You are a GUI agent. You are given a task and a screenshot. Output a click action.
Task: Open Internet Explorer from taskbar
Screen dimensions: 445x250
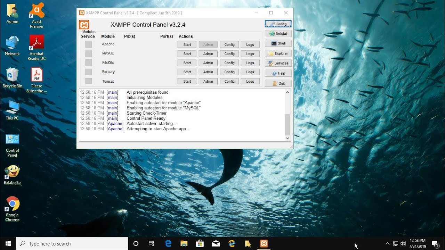(x=232, y=243)
